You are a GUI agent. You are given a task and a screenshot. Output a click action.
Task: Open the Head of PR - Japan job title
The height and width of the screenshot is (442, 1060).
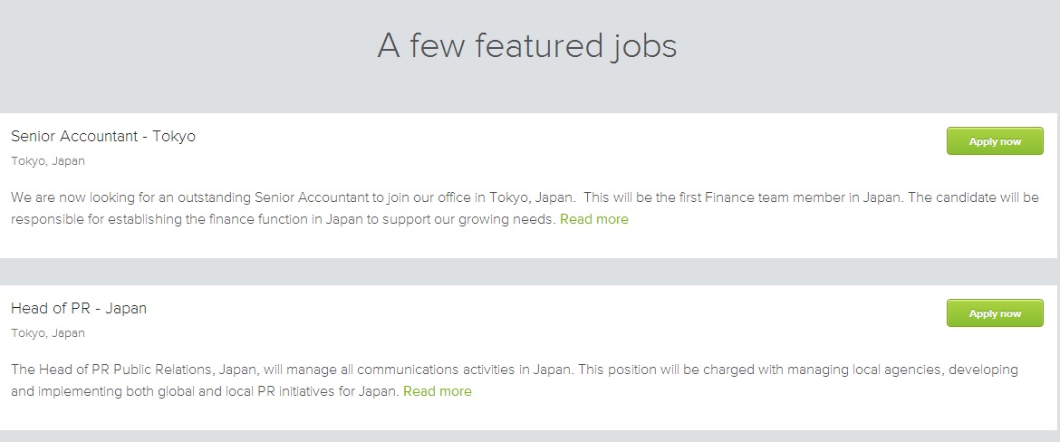click(x=79, y=309)
